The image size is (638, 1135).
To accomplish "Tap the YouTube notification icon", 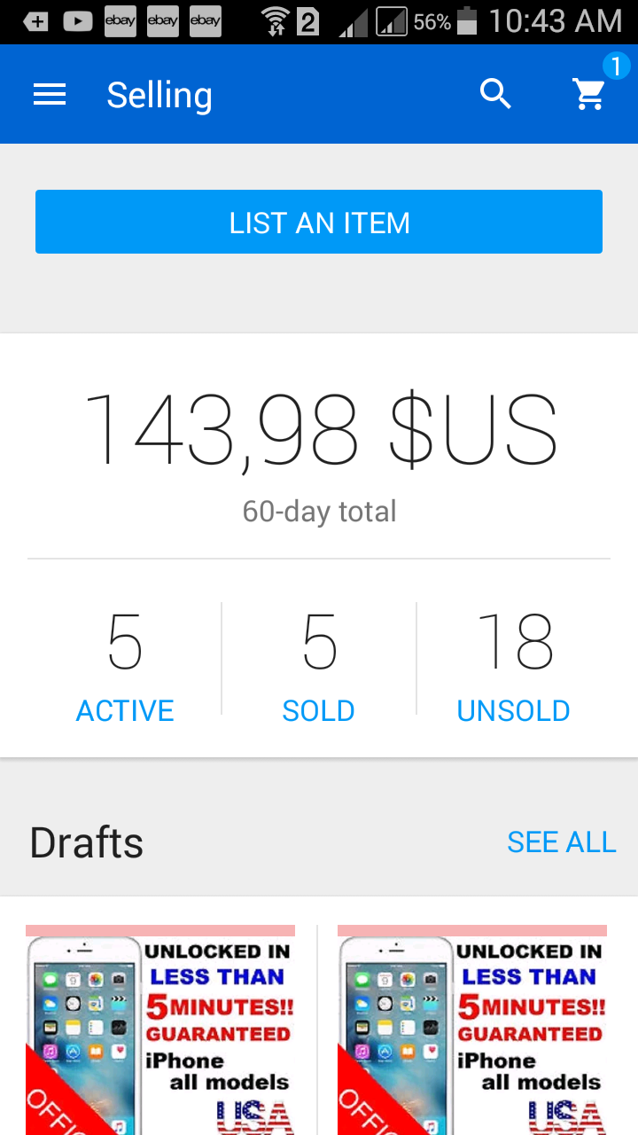I will (78, 21).
